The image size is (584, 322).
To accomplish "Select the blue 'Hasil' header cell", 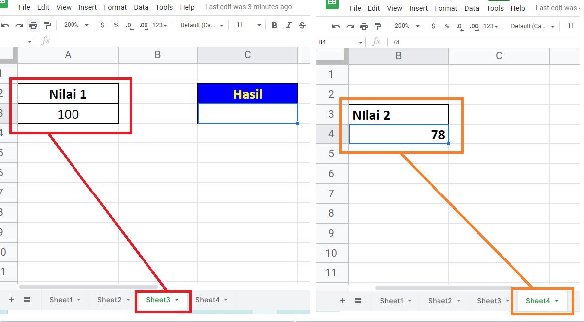I will tap(248, 93).
